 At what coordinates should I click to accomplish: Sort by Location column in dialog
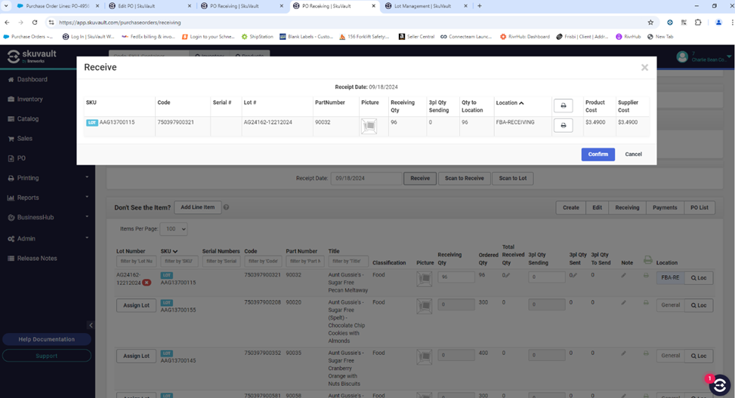coord(510,103)
